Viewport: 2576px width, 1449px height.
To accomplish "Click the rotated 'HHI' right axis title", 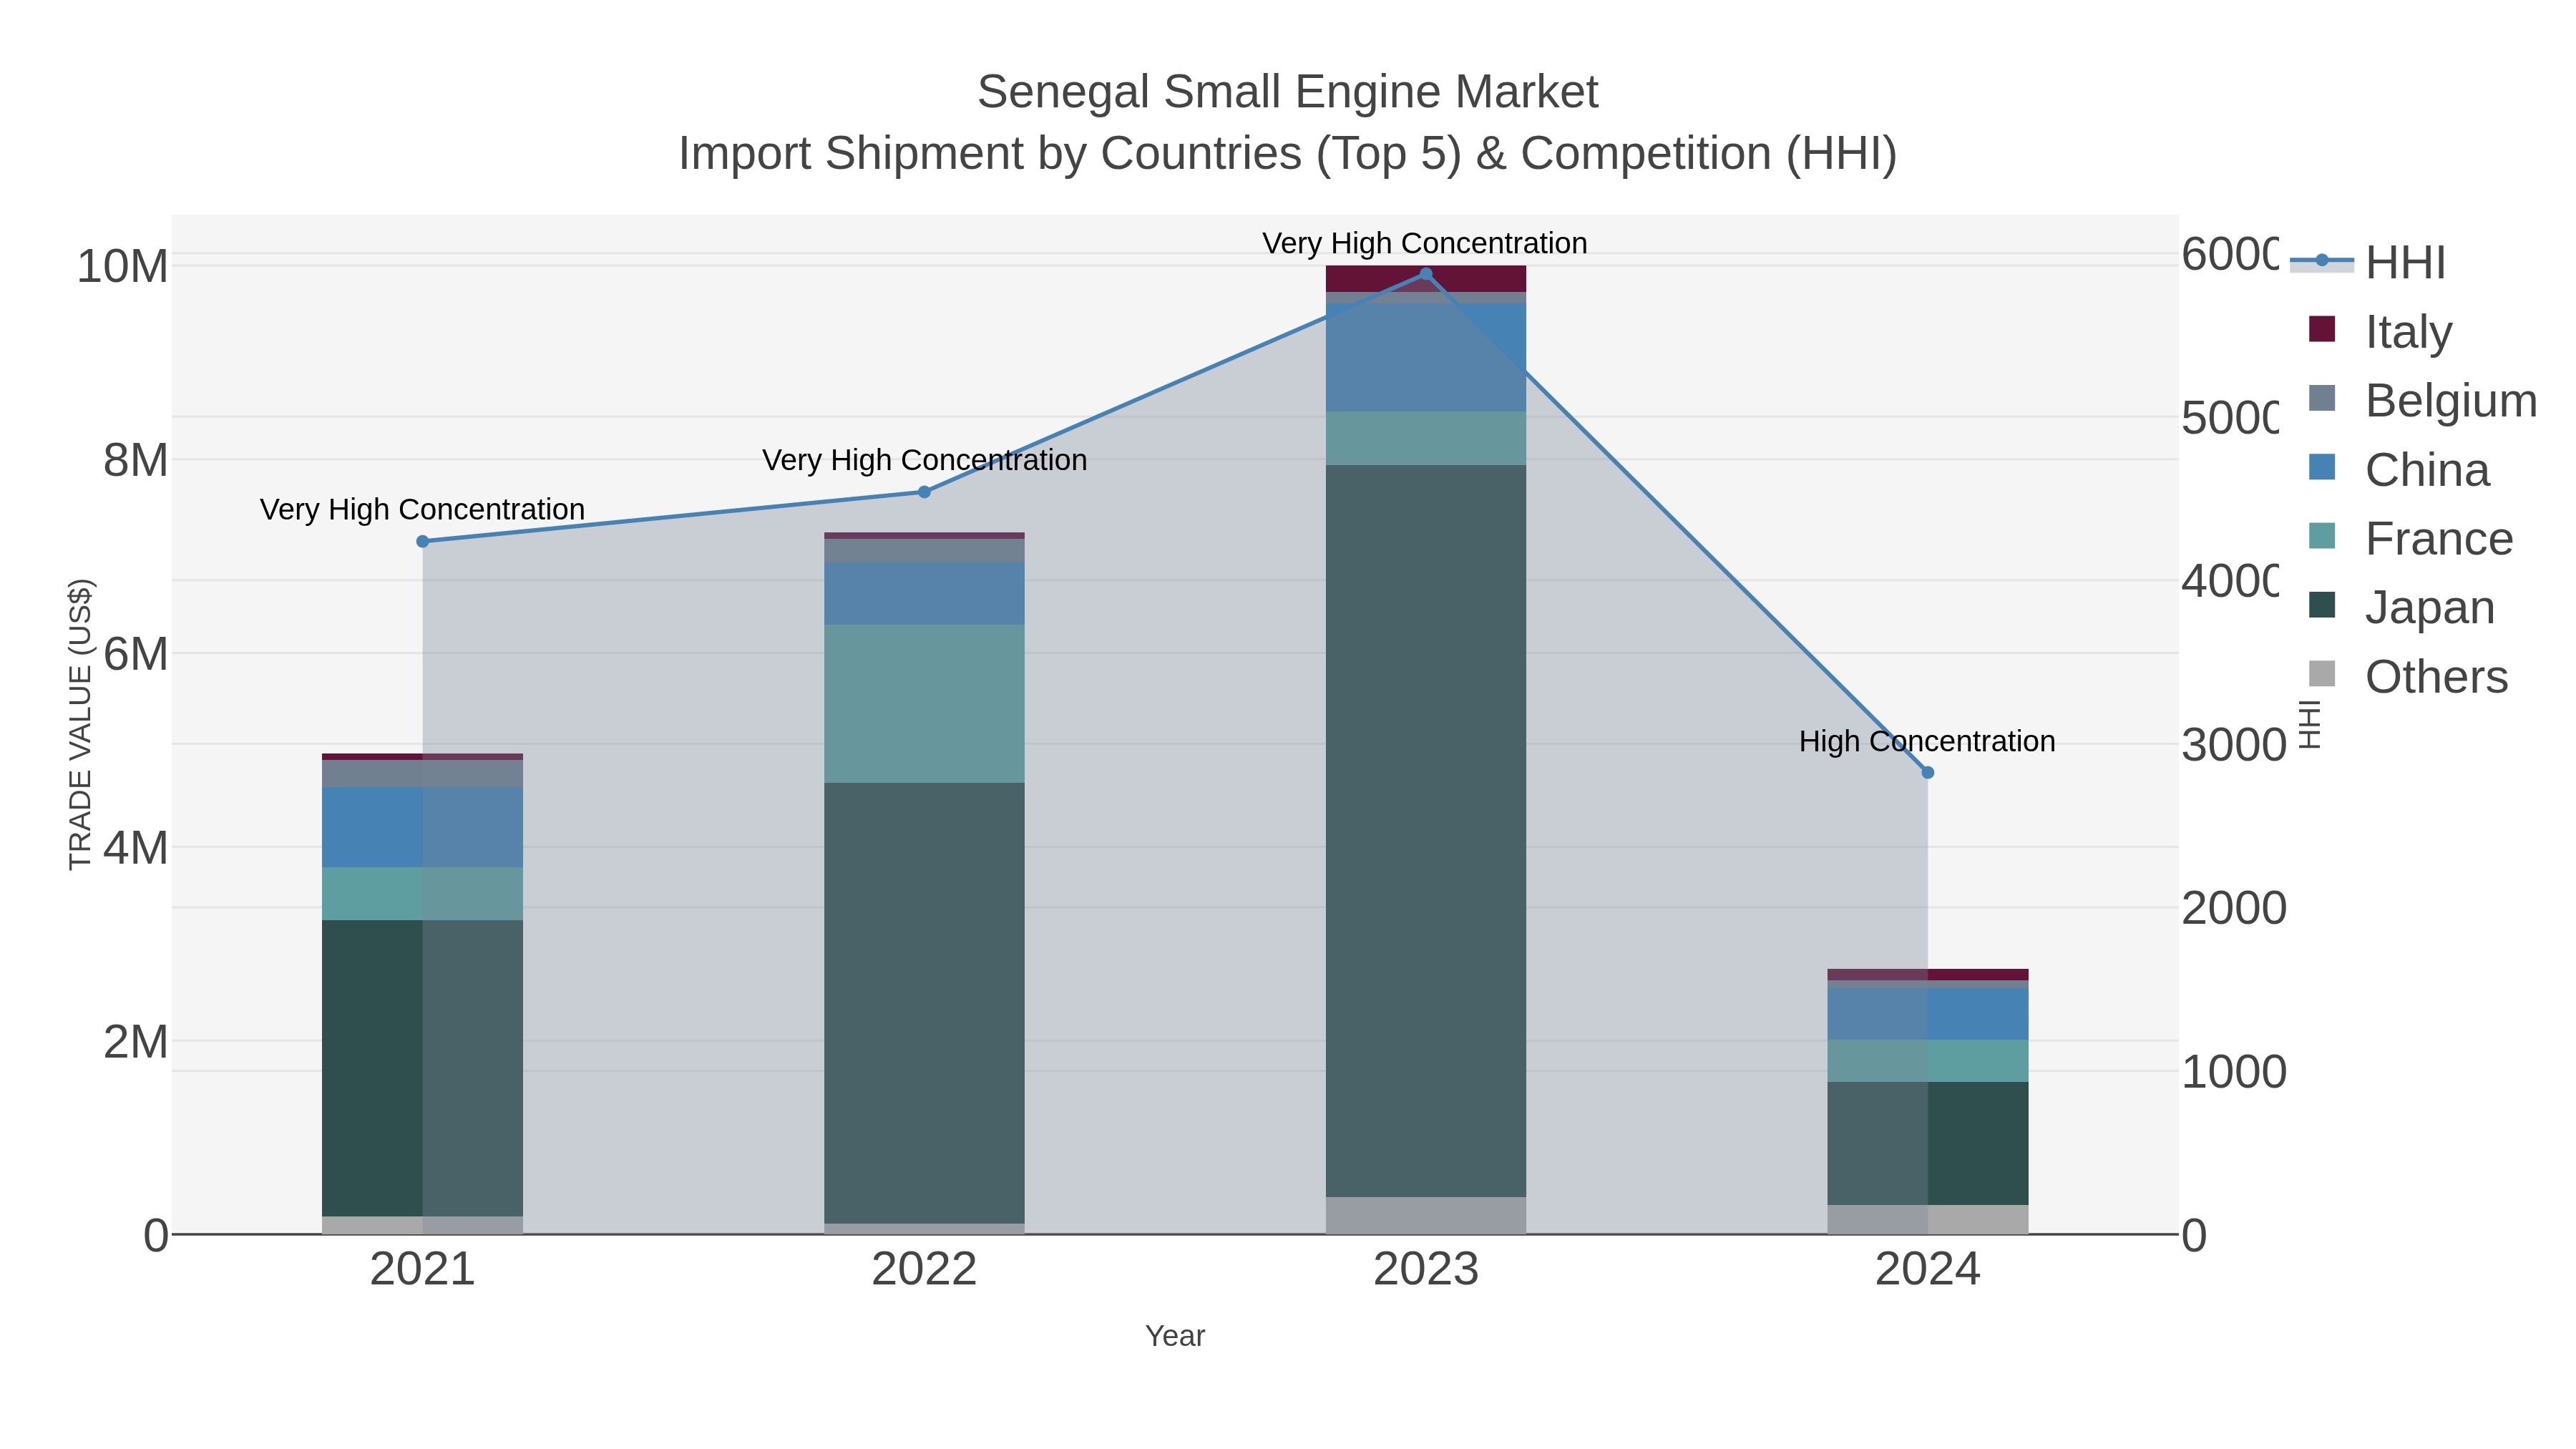I will point(2309,724).
